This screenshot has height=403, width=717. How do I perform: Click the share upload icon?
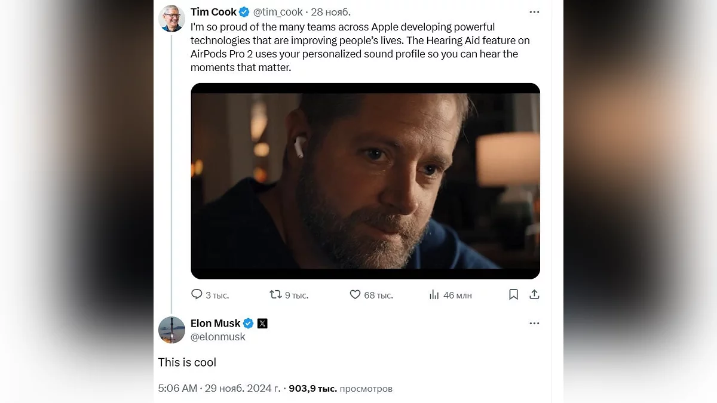point(534,294)
